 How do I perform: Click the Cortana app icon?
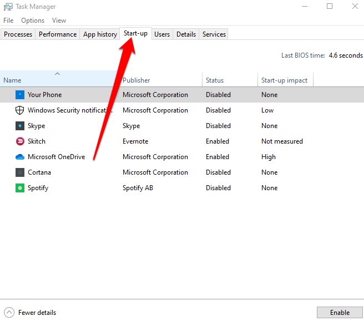point(20,172)
